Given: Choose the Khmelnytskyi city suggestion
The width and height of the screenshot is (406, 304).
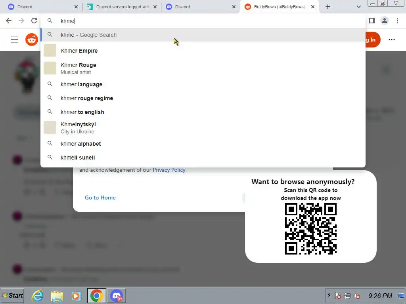Looking at the screenshot, I should (x=203, y=128).
